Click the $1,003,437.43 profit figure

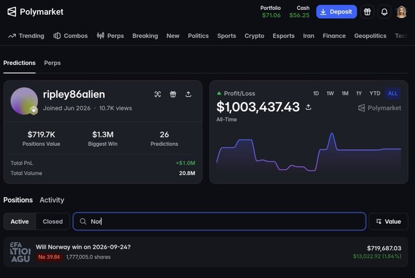(x=258, y=107)
